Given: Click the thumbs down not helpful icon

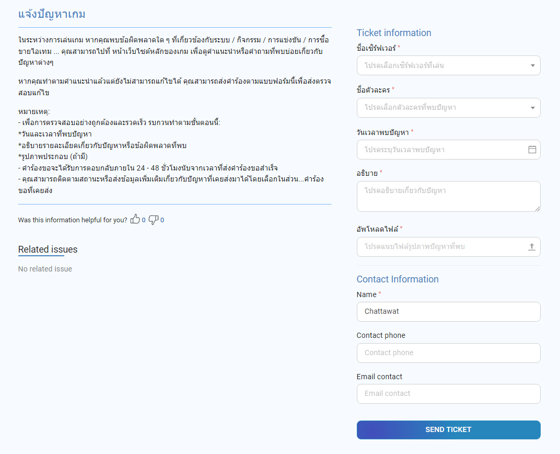Looking at the screenshot, I should click(153, 220).
